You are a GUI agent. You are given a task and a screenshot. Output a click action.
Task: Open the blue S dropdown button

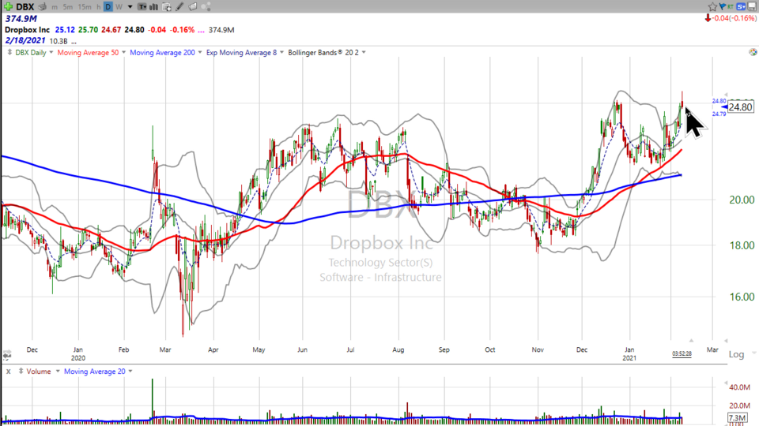click(x=741, y=6)
